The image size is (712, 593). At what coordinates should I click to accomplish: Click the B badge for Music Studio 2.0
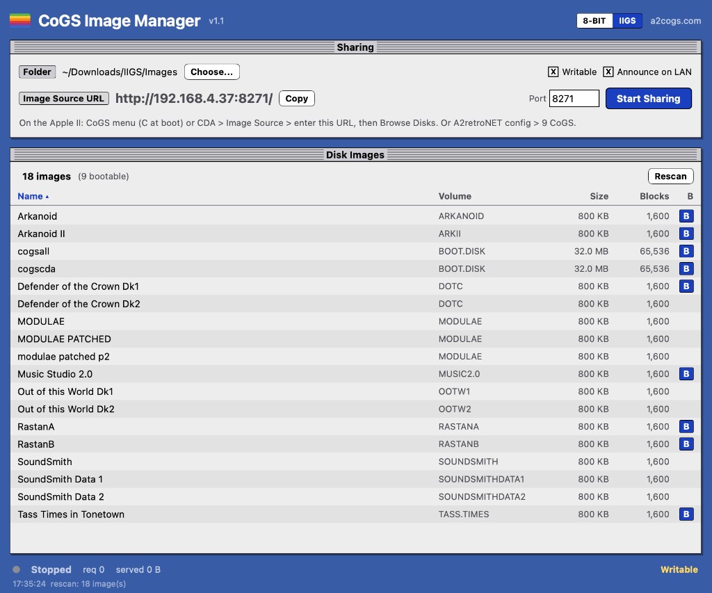tap(686, 374)
